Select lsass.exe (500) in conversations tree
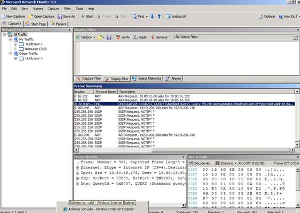Screen dimensions: 300x213 coord(35,49)
